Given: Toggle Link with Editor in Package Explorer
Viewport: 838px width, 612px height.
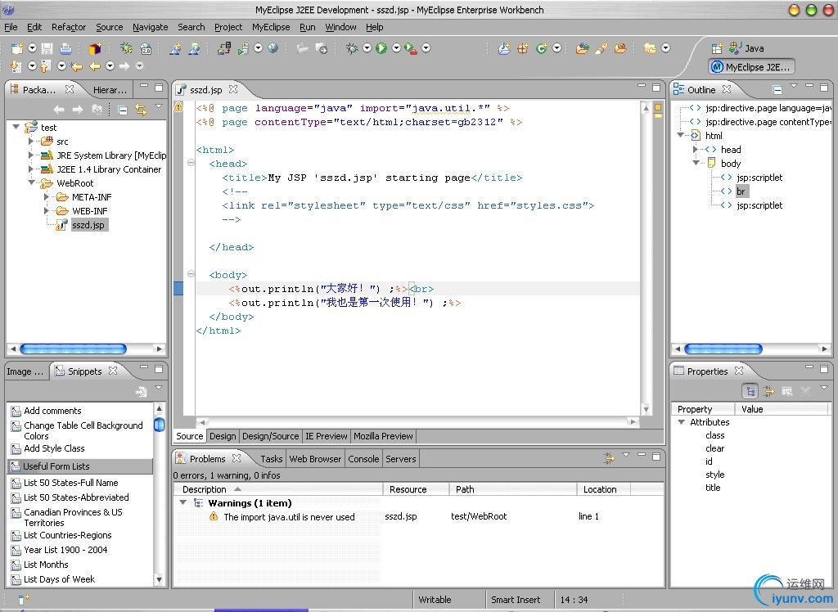Looking at the screenshot, I should [141, 110].
